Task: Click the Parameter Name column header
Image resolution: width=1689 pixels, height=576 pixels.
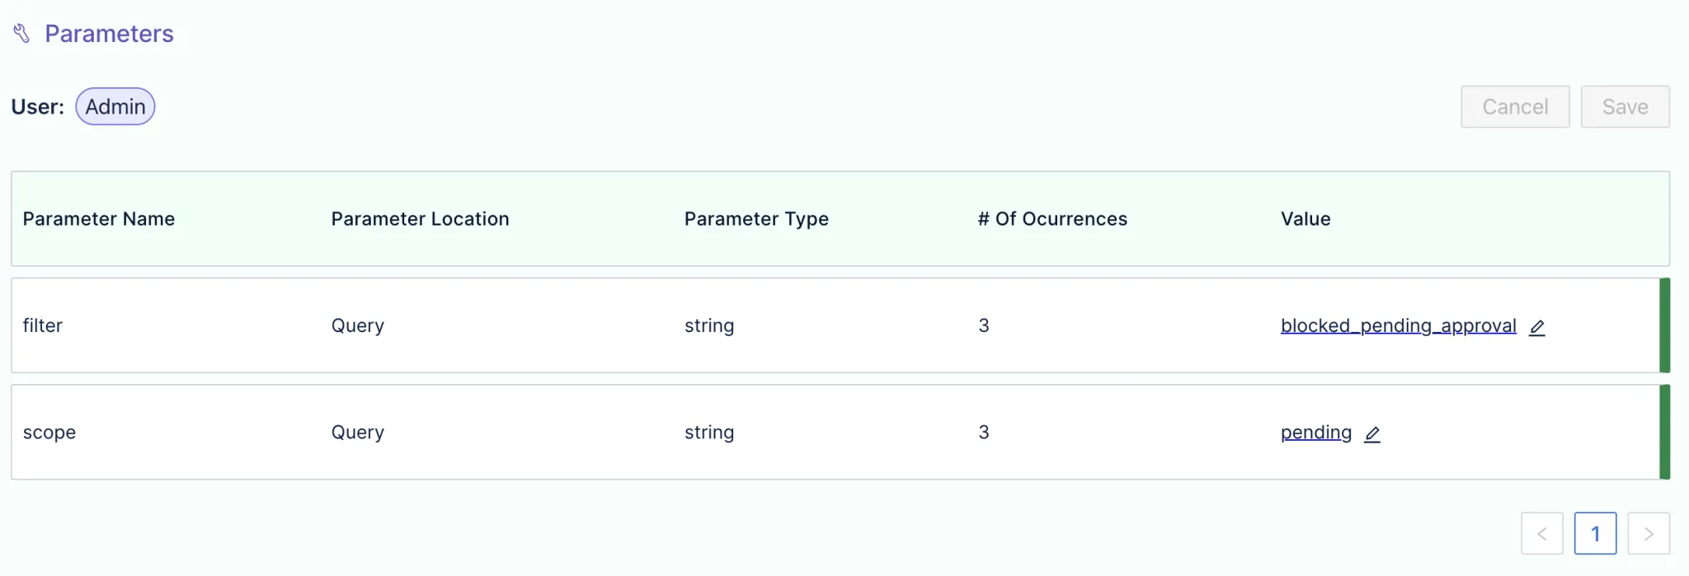Action: point(99,219)
